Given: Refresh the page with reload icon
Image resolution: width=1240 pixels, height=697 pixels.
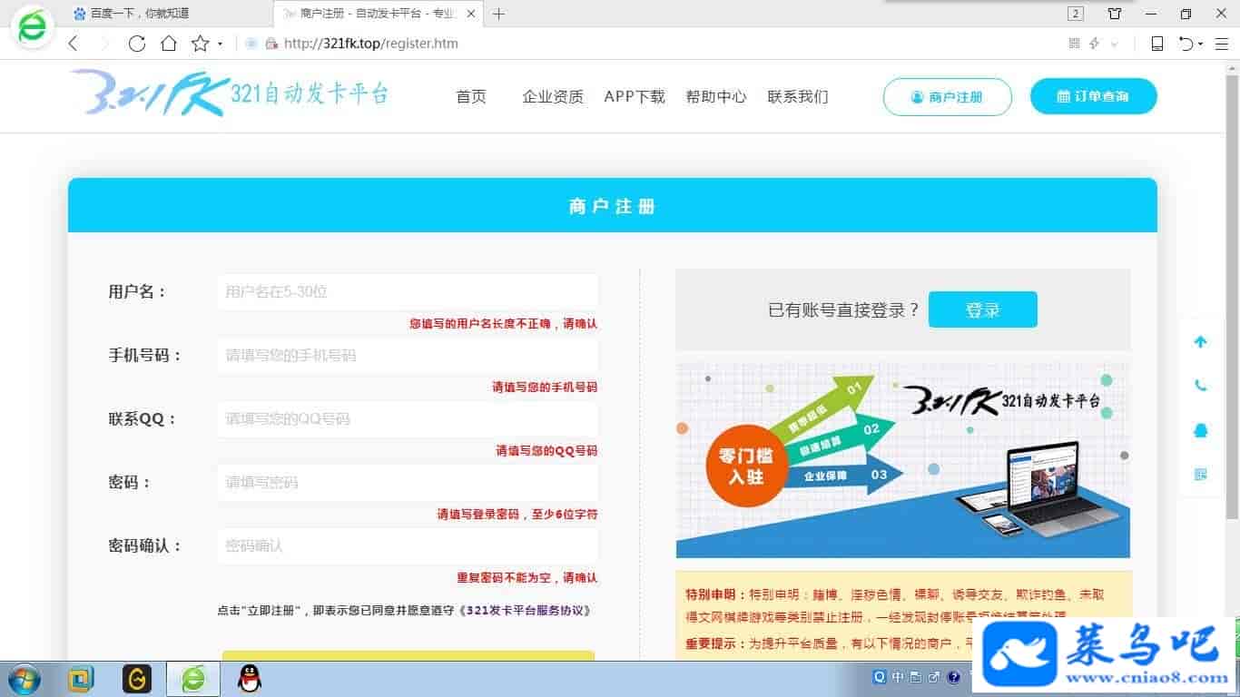Looking at the screenshot, I should click(137, 44).
